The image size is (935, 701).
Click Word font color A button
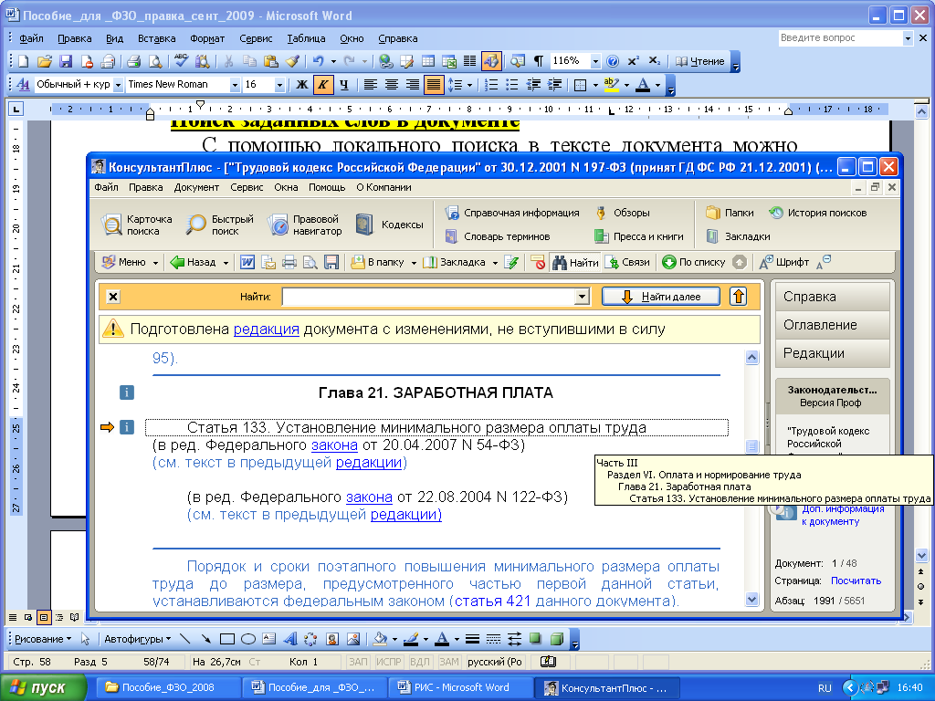tap(643, 85)
